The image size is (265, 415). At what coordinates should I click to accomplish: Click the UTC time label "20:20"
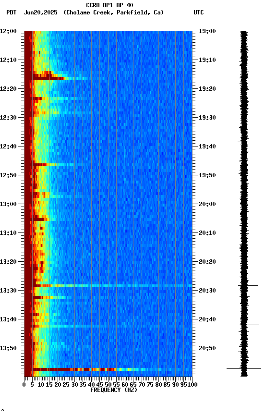(x=207, y=262)
